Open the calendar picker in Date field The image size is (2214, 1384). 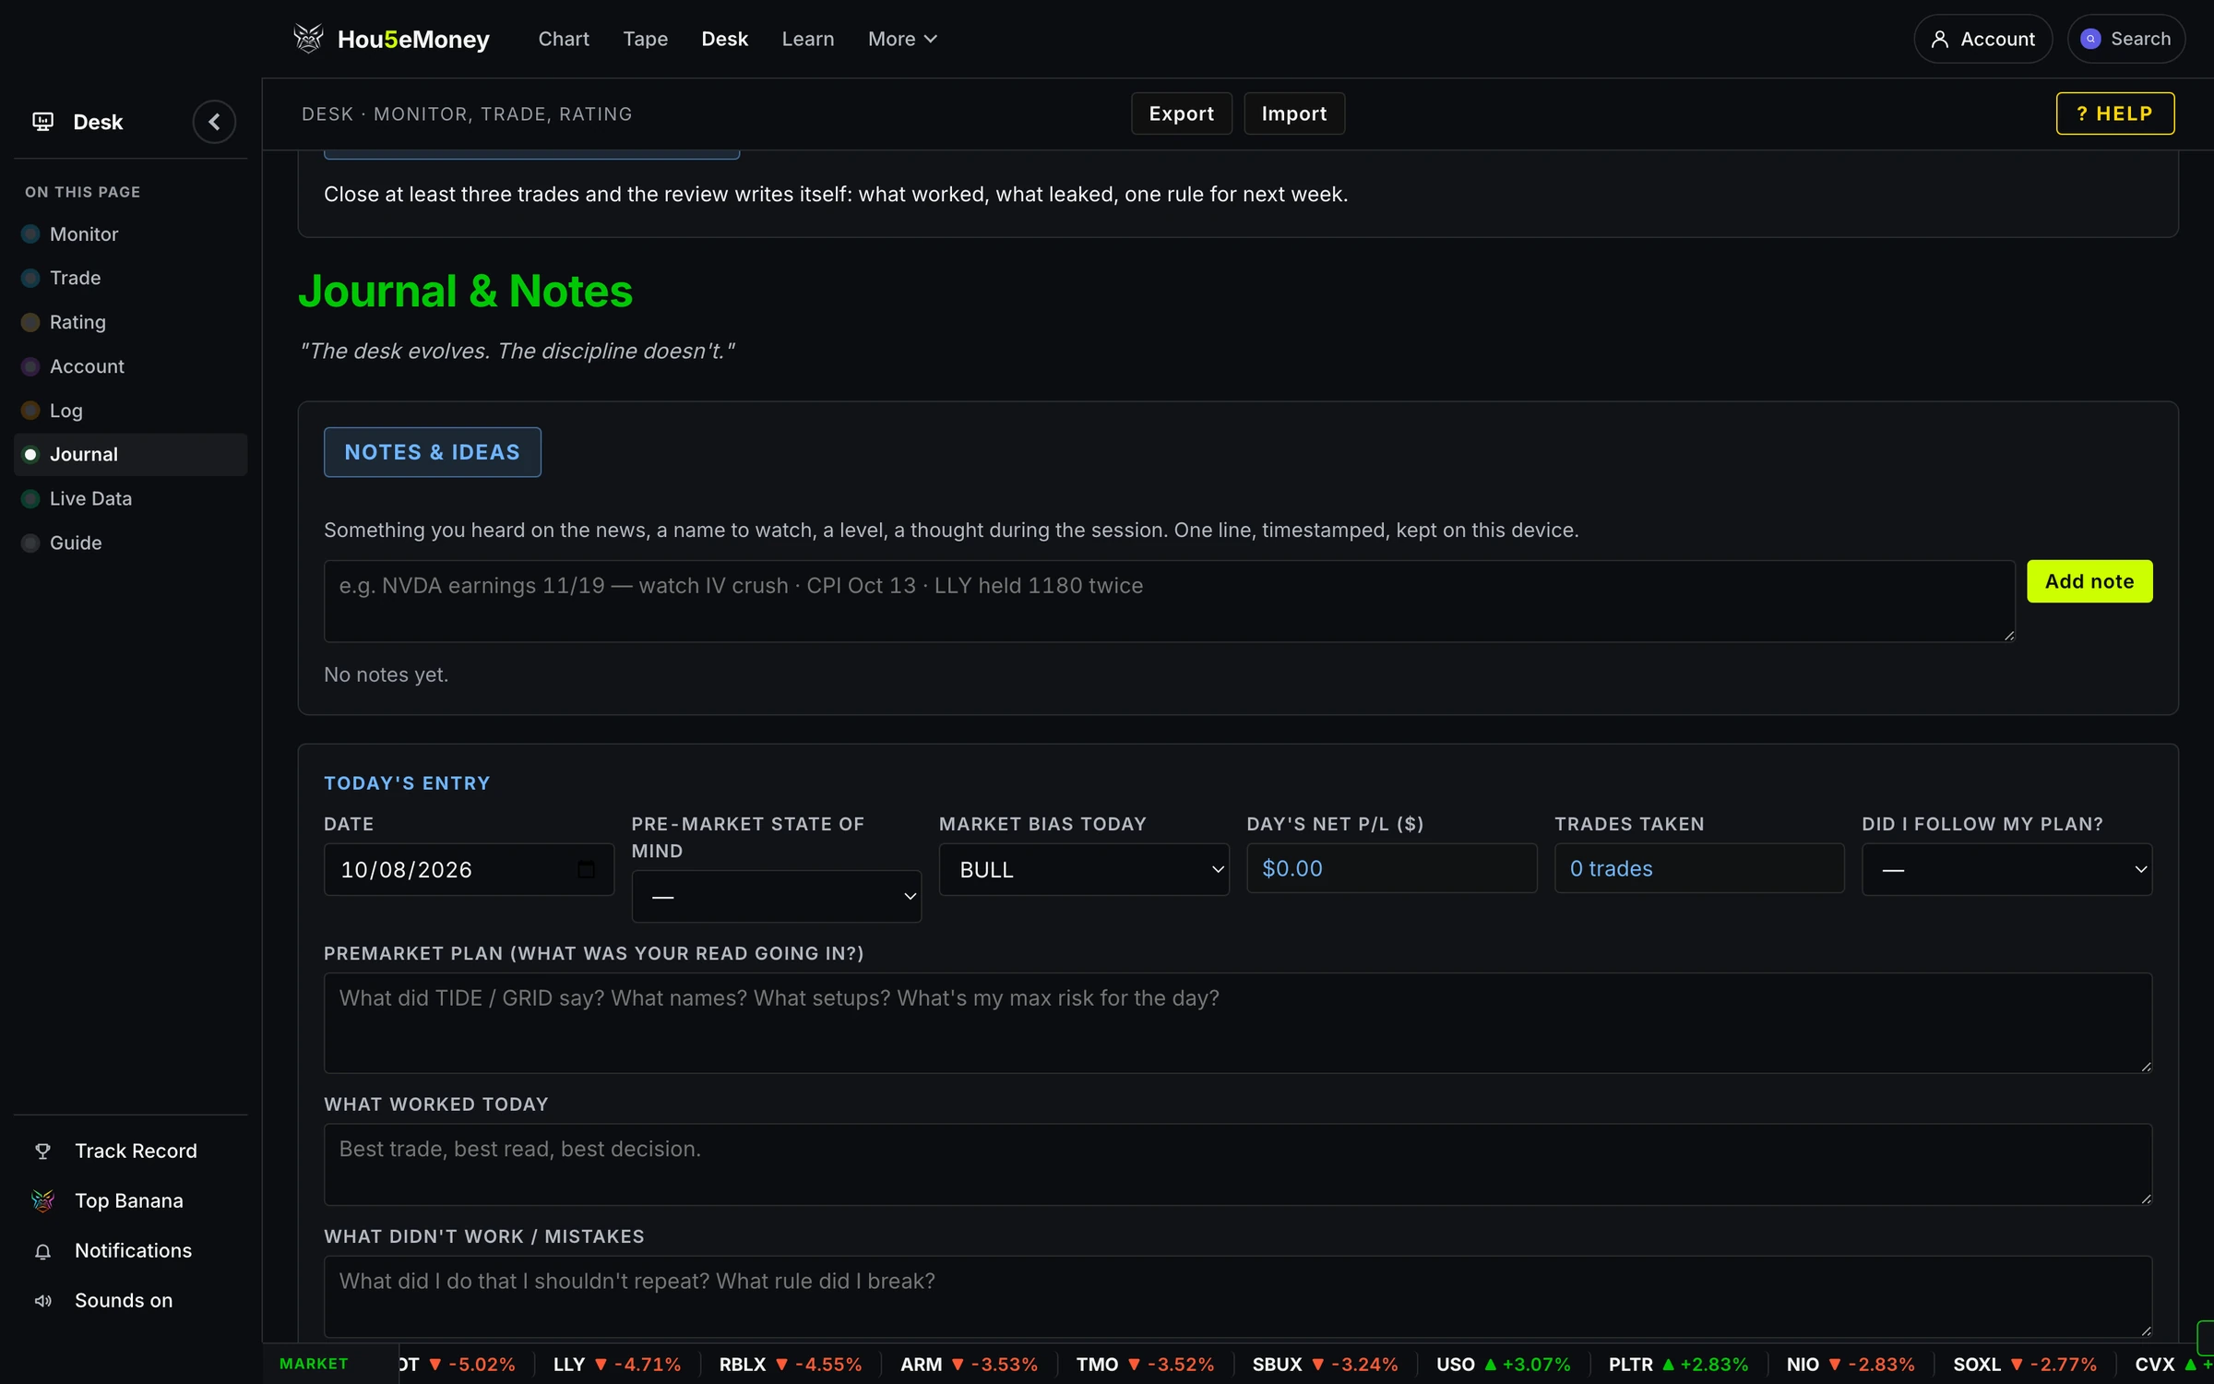point(586,869)
